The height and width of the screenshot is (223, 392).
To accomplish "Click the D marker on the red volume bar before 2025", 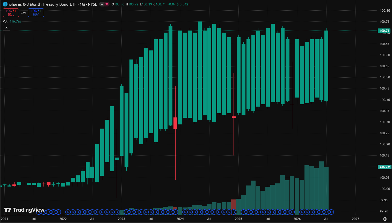I will coord(234,212).
